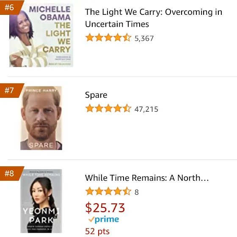Click Michelle Obama book cover thumbnail
Viewport: 237px width, 237px height.
tap(41, 35)
